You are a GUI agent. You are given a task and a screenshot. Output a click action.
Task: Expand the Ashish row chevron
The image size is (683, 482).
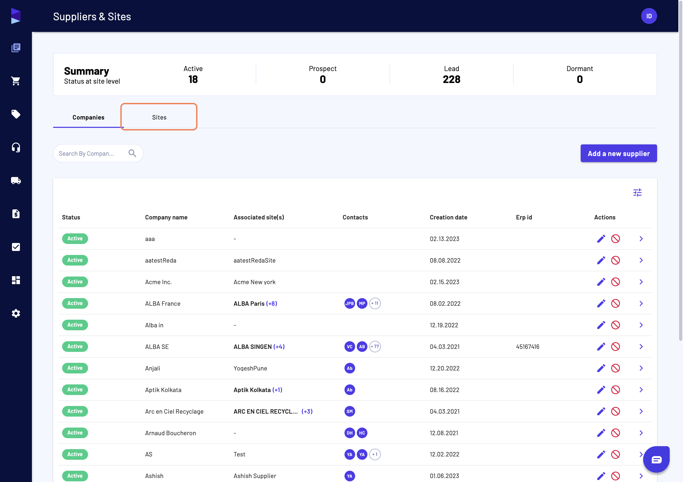[x=641, y=476]
